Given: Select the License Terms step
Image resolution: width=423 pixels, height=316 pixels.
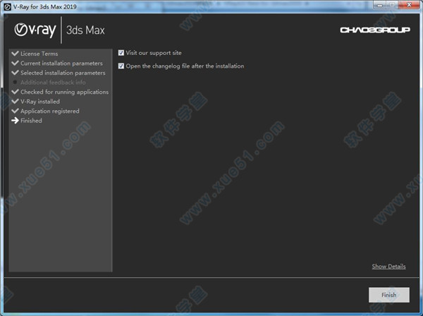Looking at the screenshot, I should [39, 54].
